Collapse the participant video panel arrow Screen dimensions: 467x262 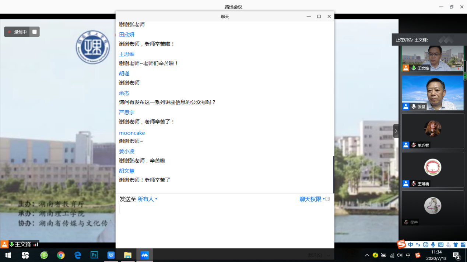click(x=396, y=131)
